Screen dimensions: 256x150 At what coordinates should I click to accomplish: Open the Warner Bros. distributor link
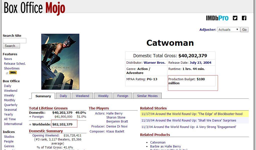pos(154,62)
